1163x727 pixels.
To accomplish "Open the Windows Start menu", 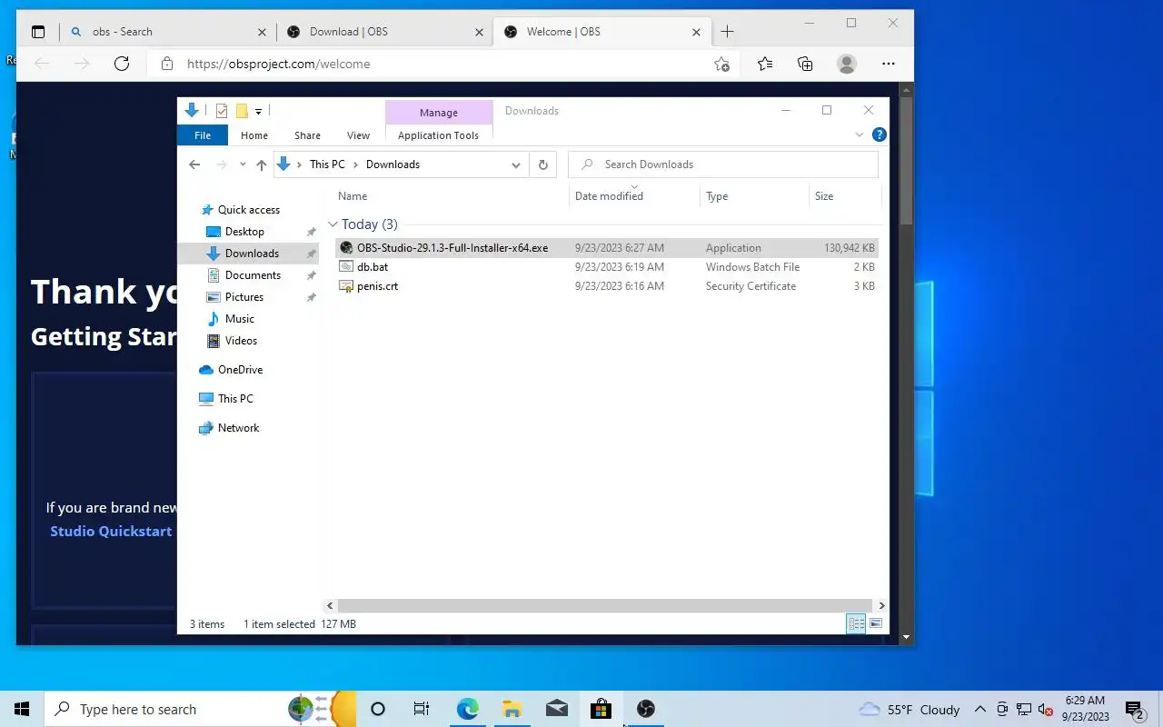I will (22, 709).
